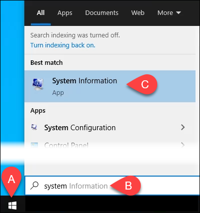200x213 pixels.
Task: Click the System Configuration icon
Action: click(x=34, y=127)
